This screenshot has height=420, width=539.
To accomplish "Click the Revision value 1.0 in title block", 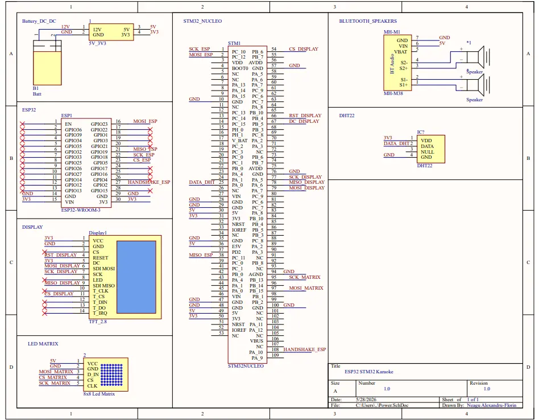I will (x=487, y=389).
